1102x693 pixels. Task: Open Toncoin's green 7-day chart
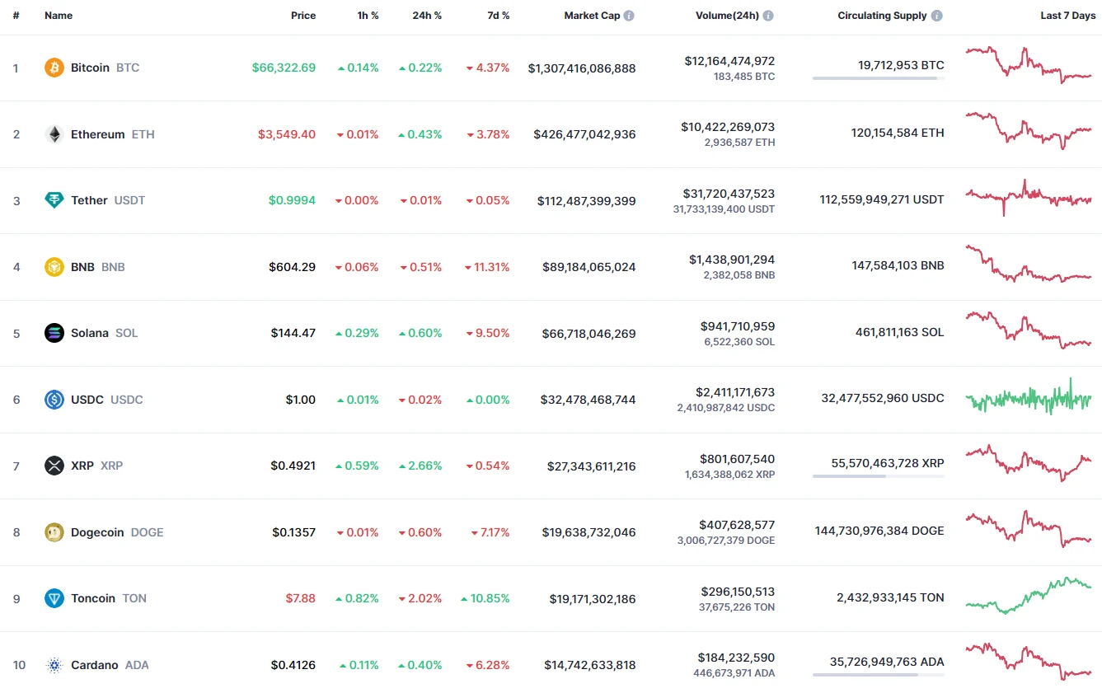pos(1029,595)
